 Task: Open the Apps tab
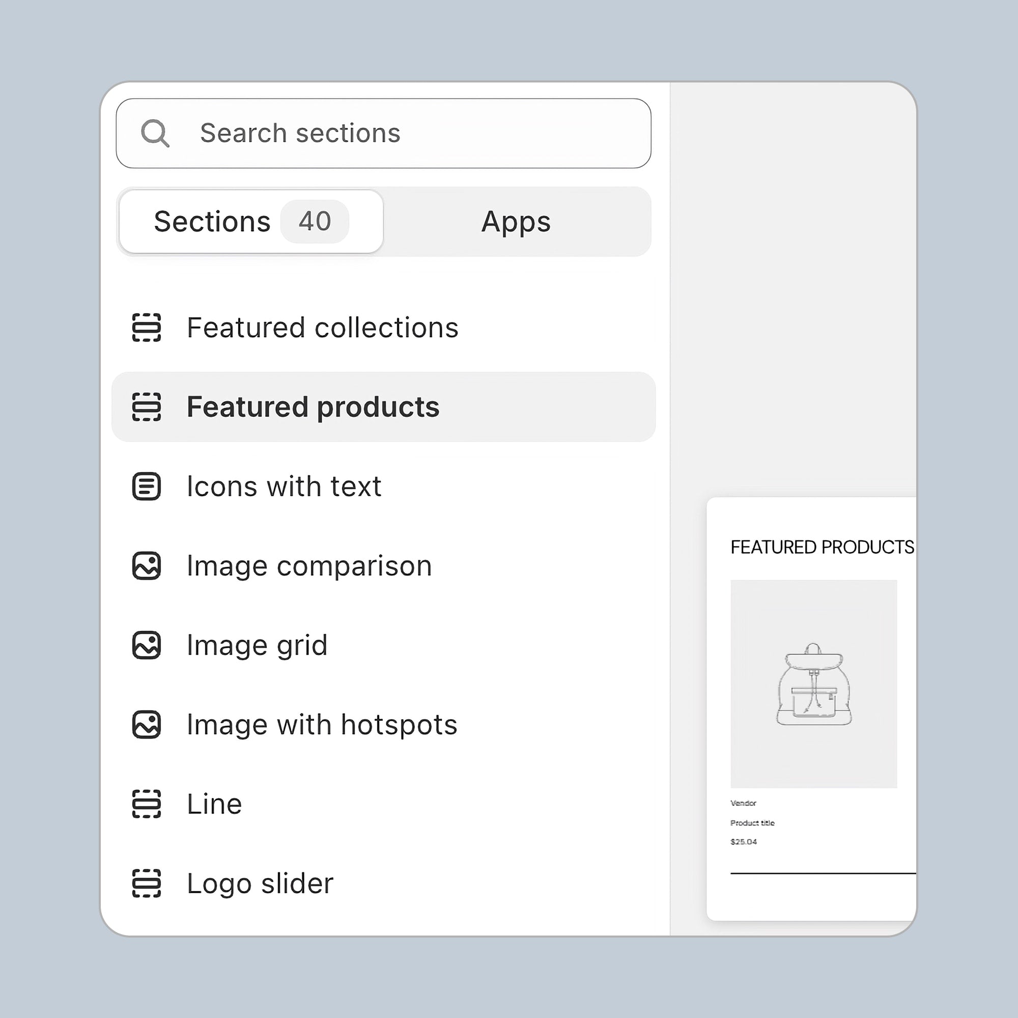(516, 222)
